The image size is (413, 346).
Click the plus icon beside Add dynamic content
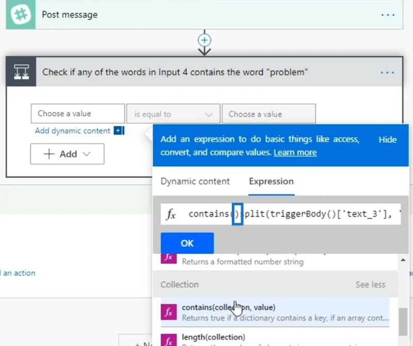[119, 130]
